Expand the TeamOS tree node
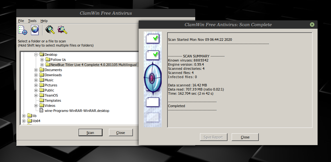 [x=36, y=95]
